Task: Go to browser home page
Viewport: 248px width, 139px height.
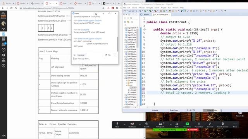Action: pyautogui.click(x=15, y=8)
